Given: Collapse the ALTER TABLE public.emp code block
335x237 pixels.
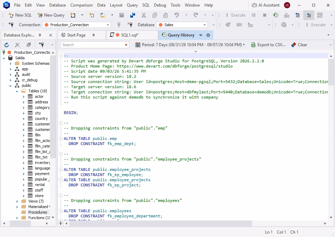Looking at the screenshot, I should (61, 138).
